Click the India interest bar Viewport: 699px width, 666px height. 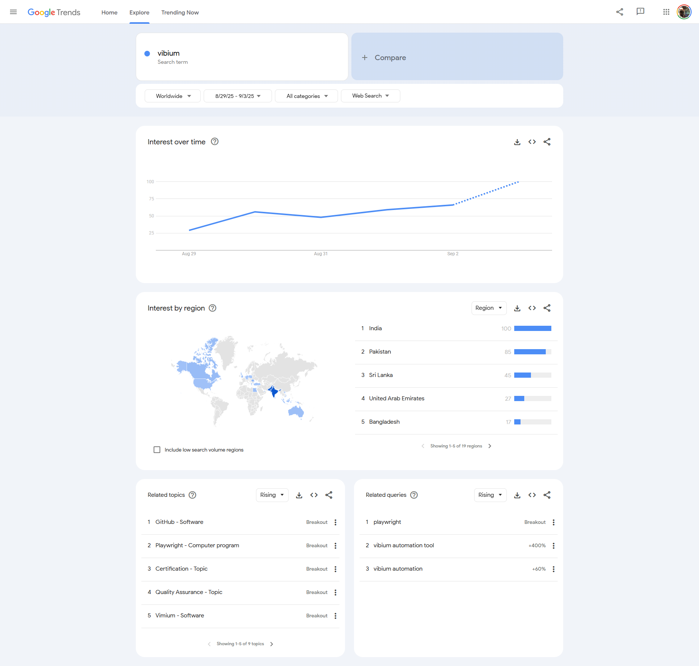(x=532, y=328)
